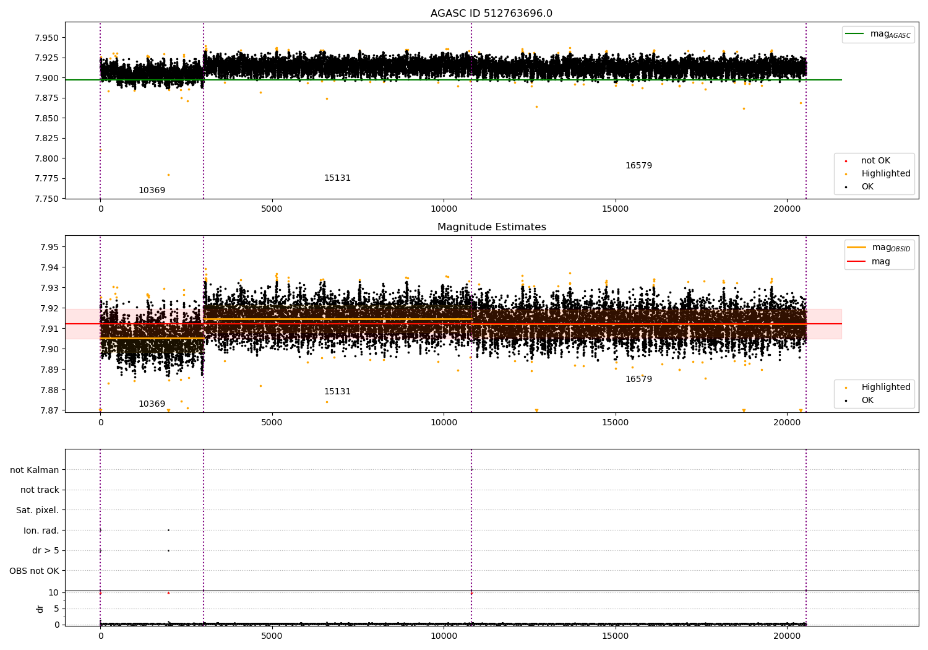This screenshot has width=928, height=650.
Task: Click the 7.750 tick on top plot
Action: click(46, 199)
